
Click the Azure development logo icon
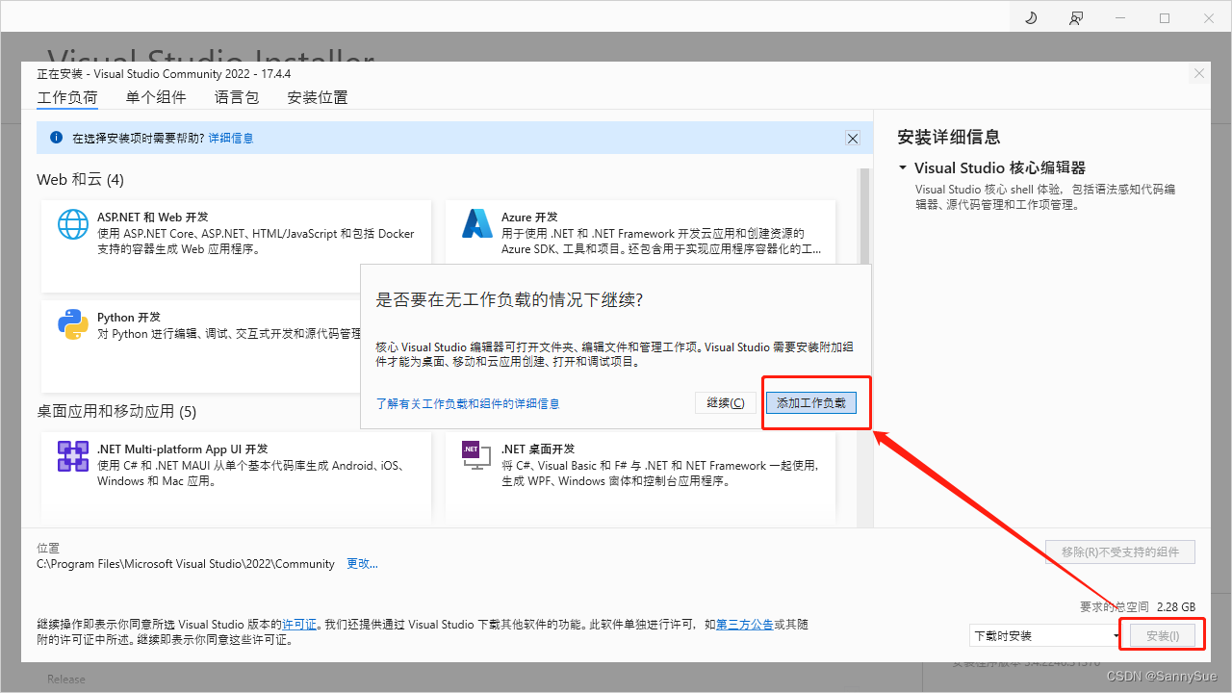[x=477, y=223]
